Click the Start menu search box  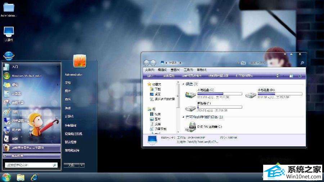coord(31,165)
